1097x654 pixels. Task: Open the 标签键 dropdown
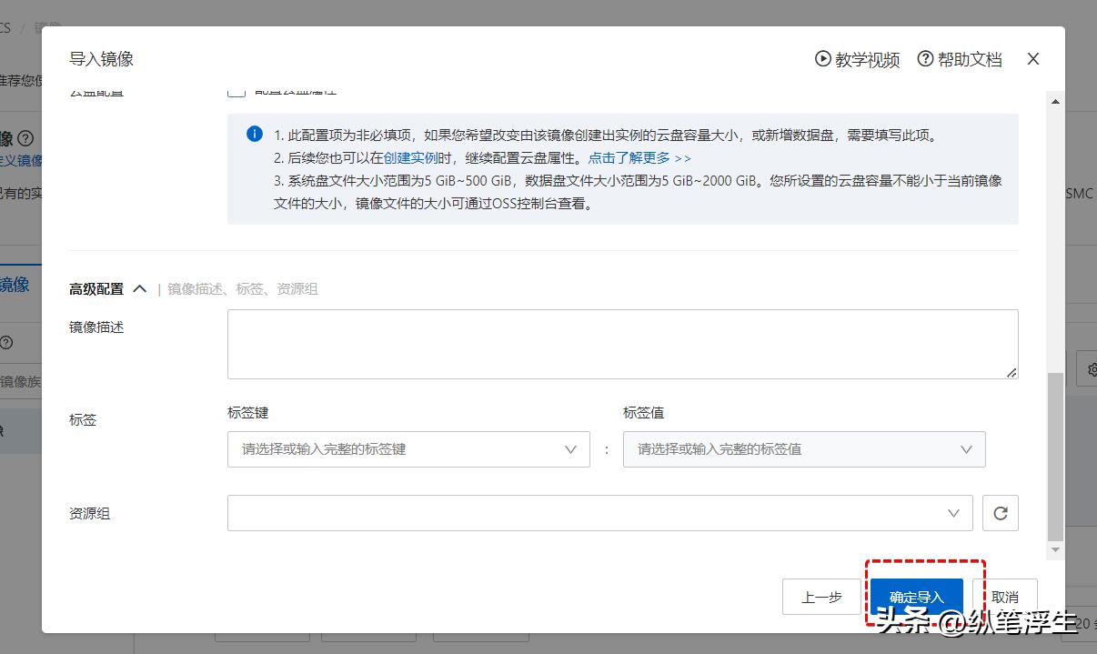coord(408,449)
